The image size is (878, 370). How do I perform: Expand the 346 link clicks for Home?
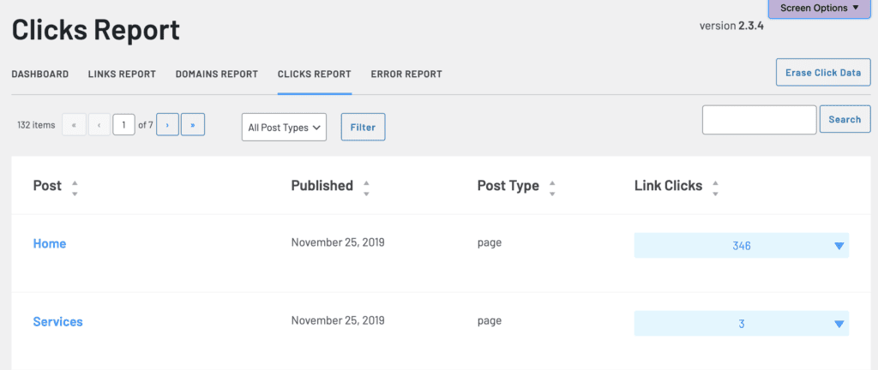(x=742, y=245)
